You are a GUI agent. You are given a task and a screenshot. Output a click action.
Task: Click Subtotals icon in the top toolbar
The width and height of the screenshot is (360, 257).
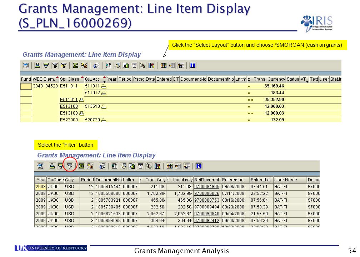point(84,65)
